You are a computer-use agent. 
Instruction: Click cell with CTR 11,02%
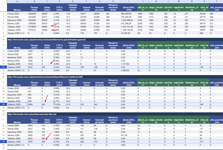pyautogui.click(x=59, y=105)
